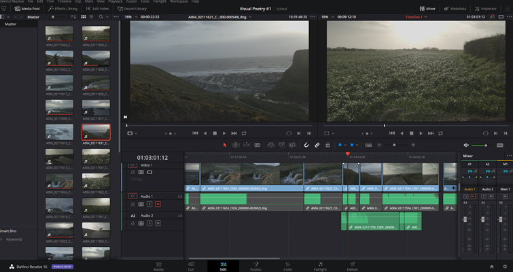Click the timeline speaker volume icon
The image size is (513, 272).
pyautogui.click(x=466, y=145)
